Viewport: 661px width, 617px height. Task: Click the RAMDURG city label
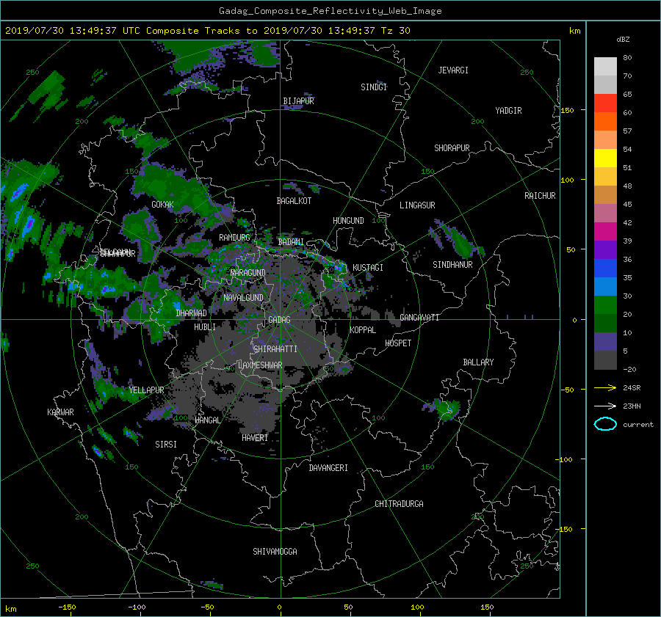tap(234, 238)
